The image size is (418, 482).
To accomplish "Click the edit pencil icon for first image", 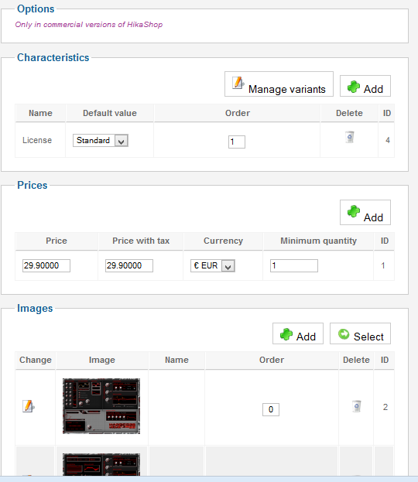I will [29, 406].
